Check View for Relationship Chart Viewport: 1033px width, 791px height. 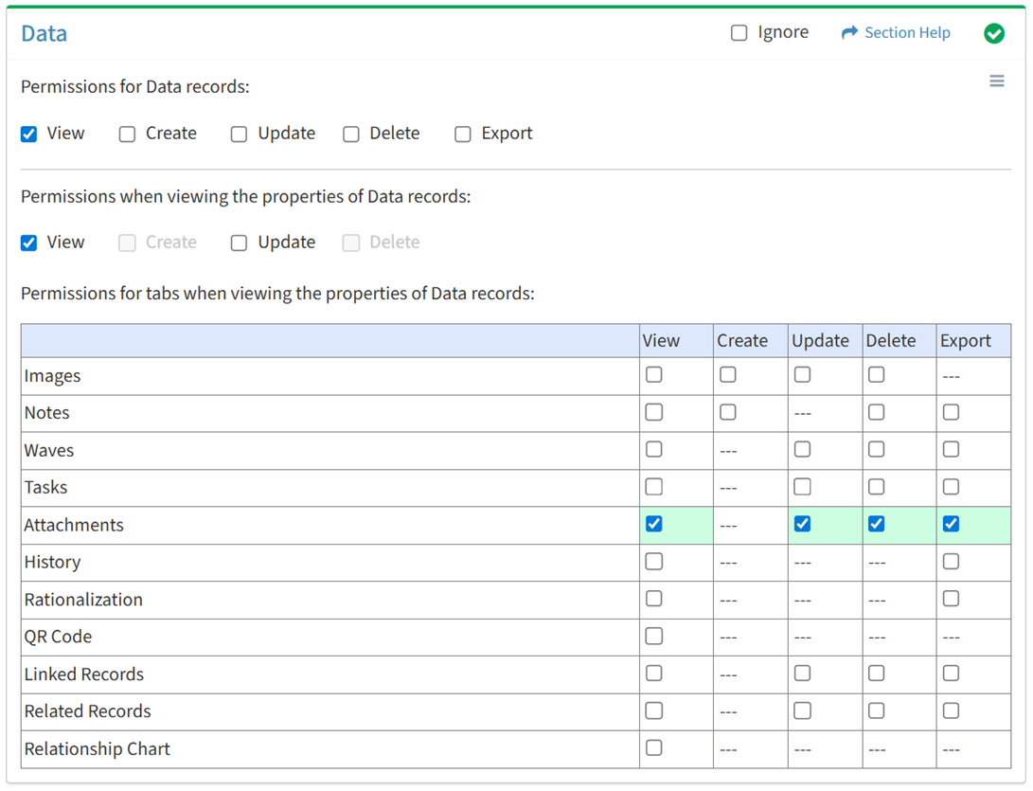click(x=653, y=748)
